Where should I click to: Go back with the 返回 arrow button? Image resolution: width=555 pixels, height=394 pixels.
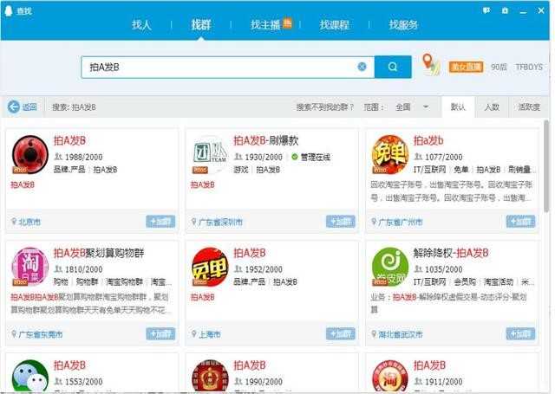pyautogui.click(x=23, y=107)
